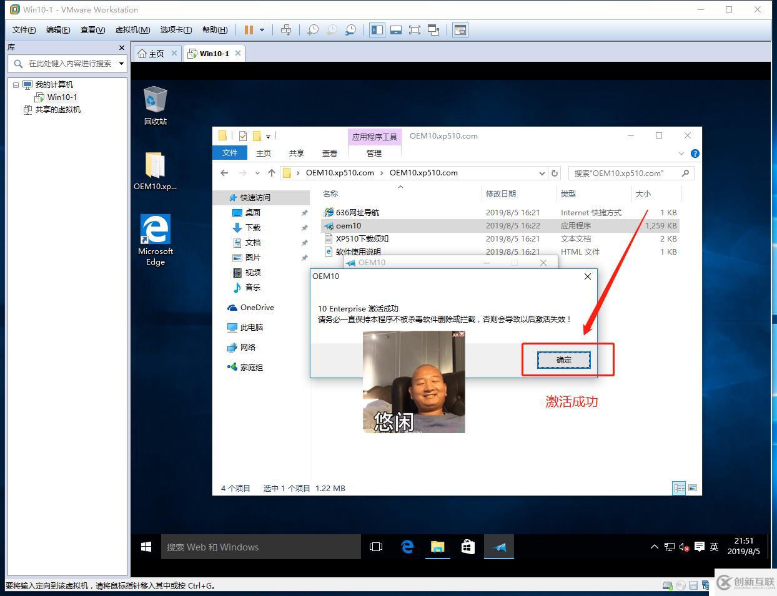
Task: Open the oem10 application in file list
Action: click(x=347, y=225)
